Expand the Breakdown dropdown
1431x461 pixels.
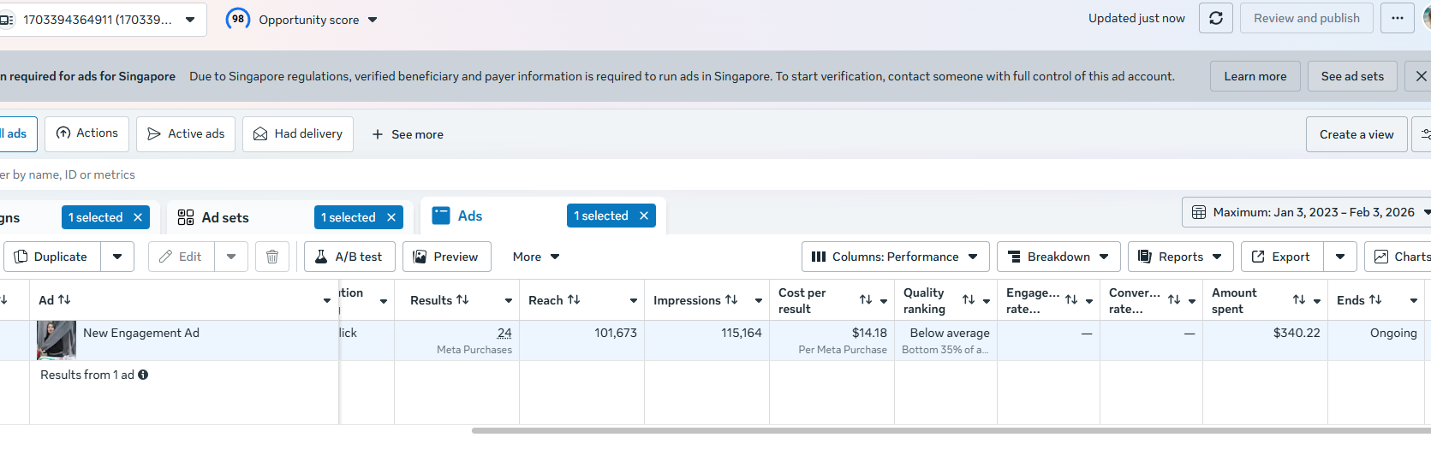[1058, 257]
